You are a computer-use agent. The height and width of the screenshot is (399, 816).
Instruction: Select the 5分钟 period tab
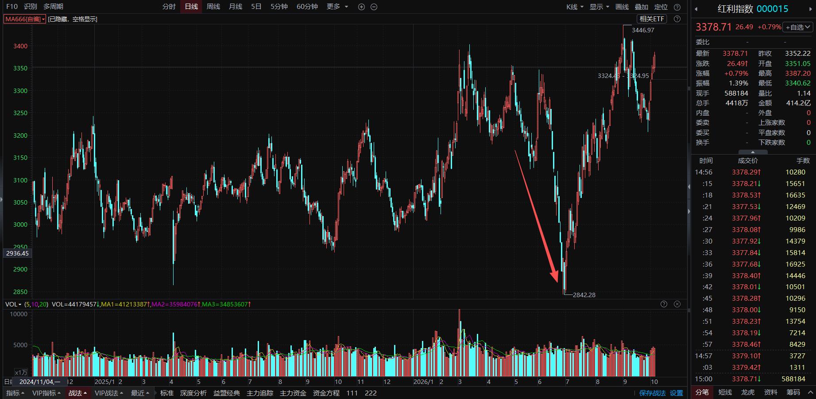[279, 7]
